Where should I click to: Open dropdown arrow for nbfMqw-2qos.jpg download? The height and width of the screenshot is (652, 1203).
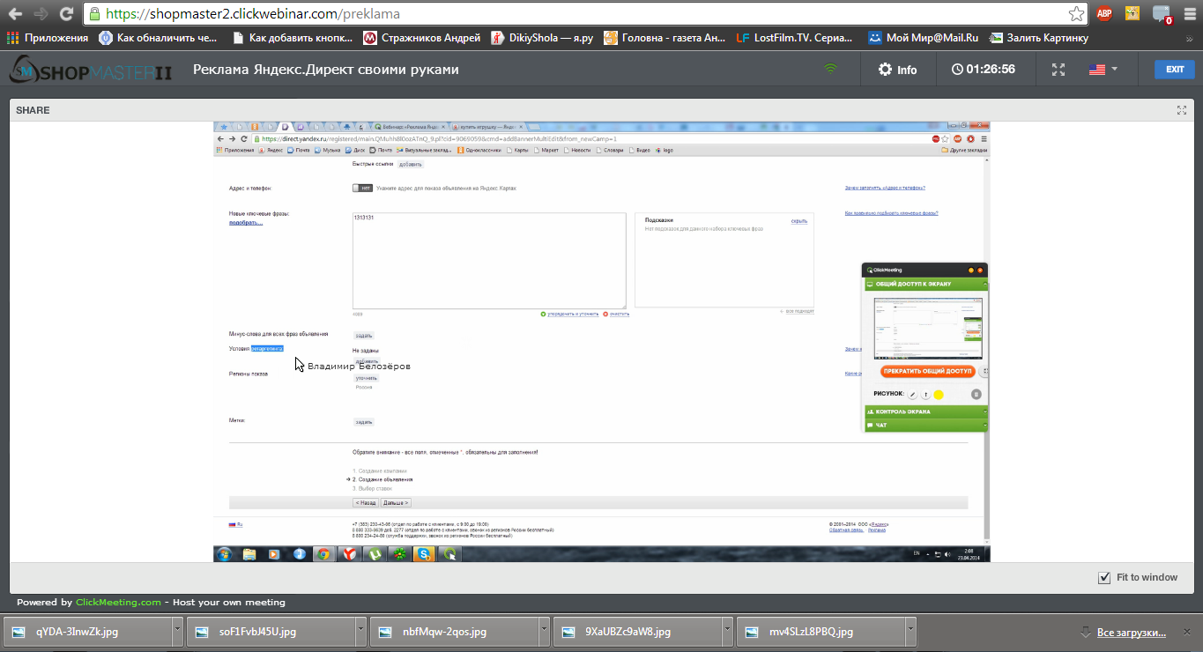[544, 632]
